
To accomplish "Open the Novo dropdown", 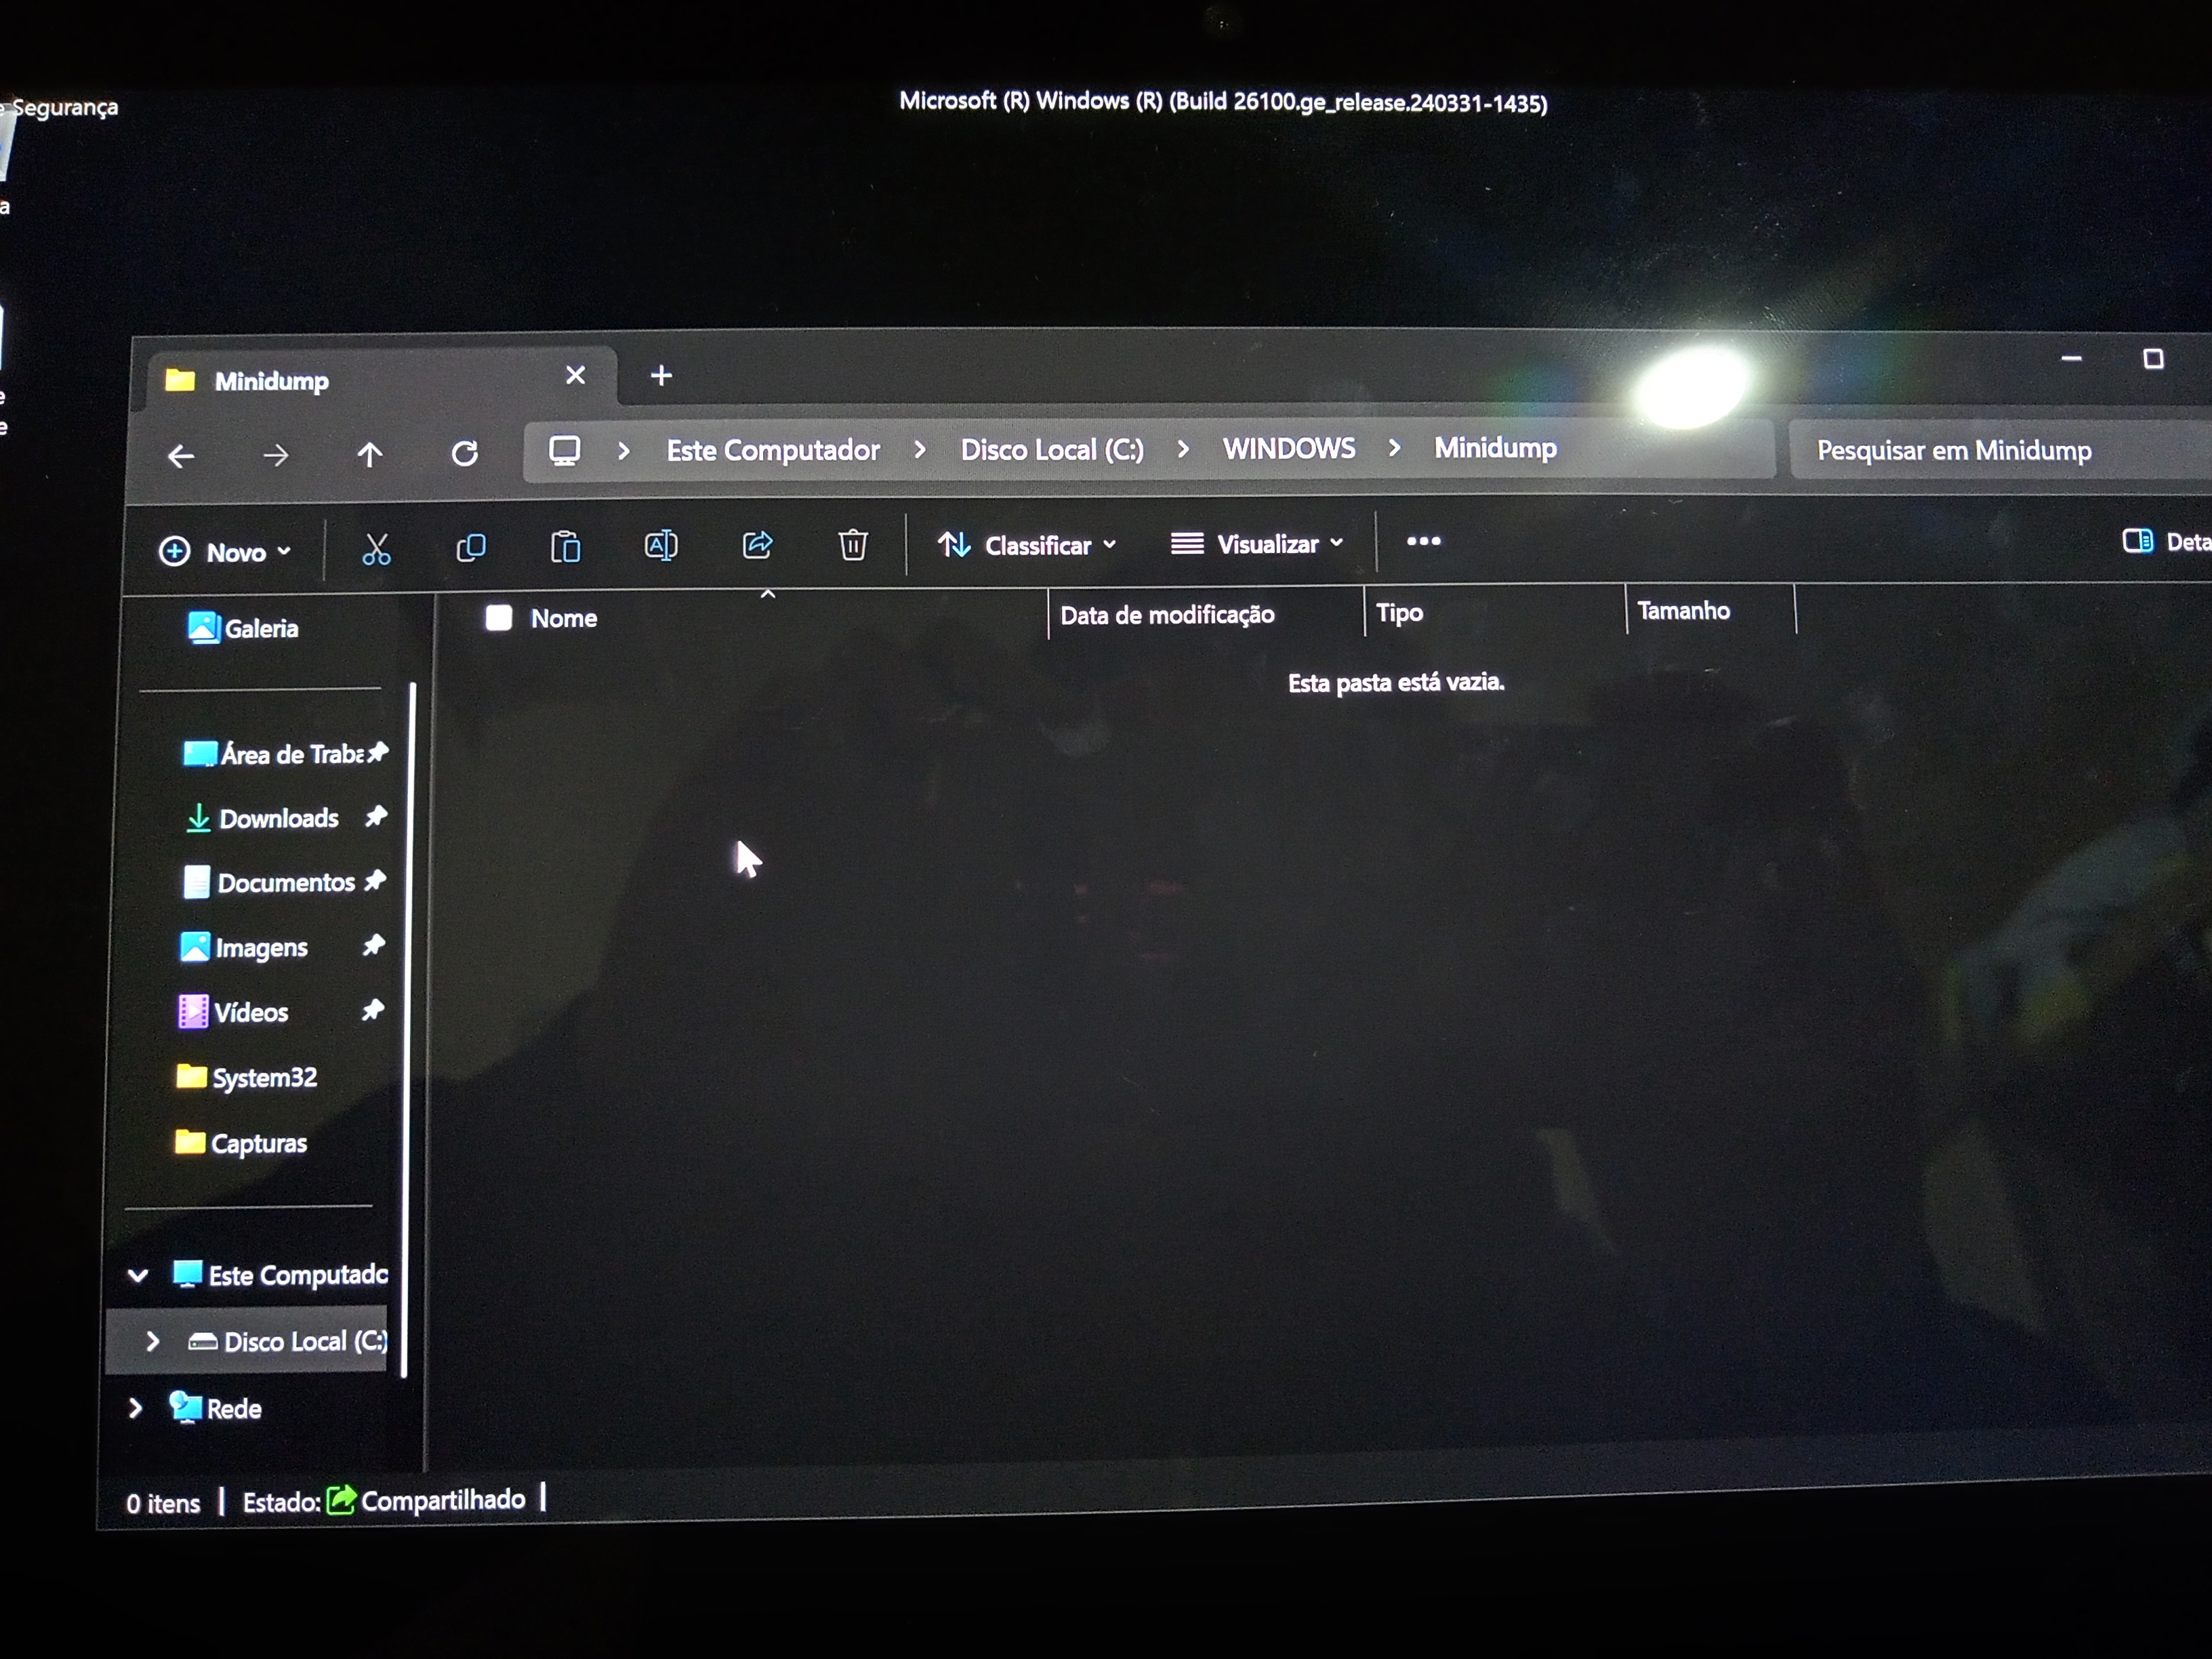I will coord(225,551).
